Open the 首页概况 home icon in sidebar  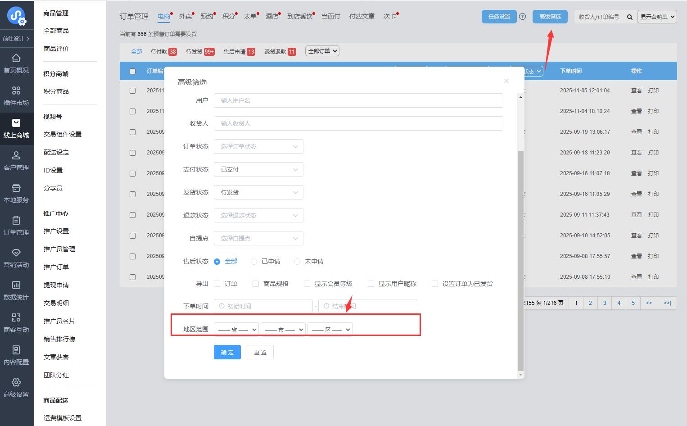(16, 58)
